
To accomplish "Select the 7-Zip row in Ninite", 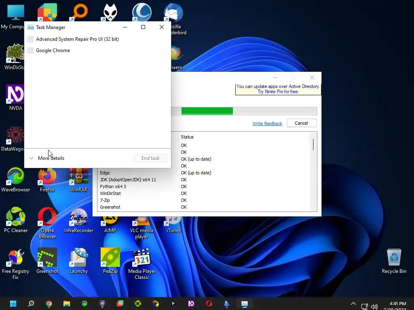I will pos(203,200).
